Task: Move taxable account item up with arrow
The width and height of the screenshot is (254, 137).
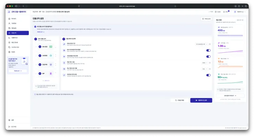Action: tap(56, 55)
